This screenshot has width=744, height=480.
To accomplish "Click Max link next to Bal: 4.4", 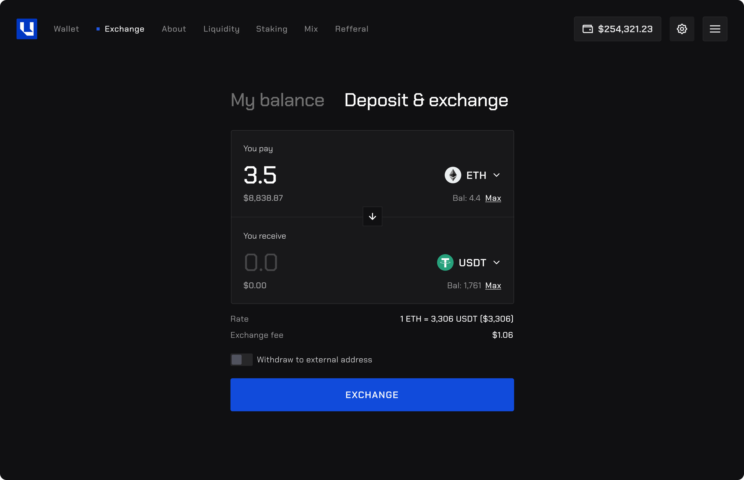I will 493,198.
